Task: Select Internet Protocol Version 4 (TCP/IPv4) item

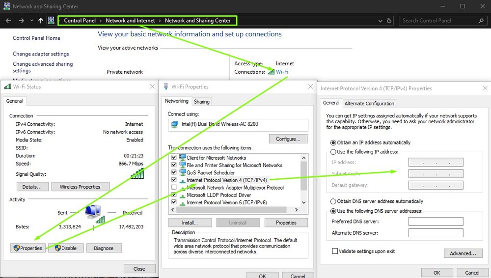Action: click(x=227, y=180)
